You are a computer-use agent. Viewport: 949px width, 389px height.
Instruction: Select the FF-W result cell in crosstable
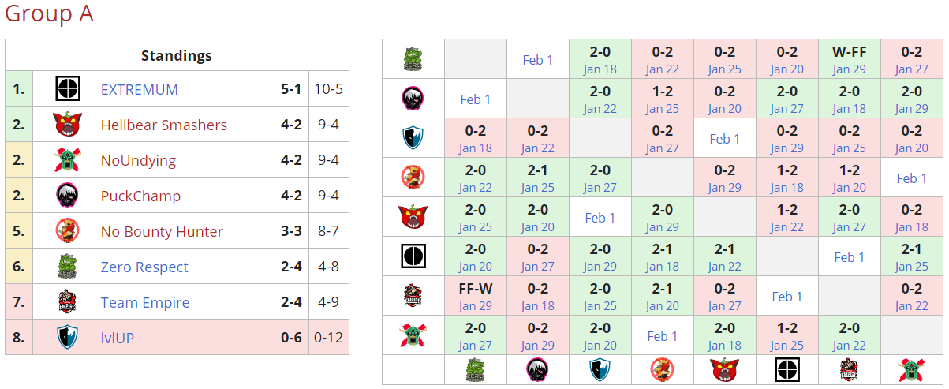tap(476, 296)
